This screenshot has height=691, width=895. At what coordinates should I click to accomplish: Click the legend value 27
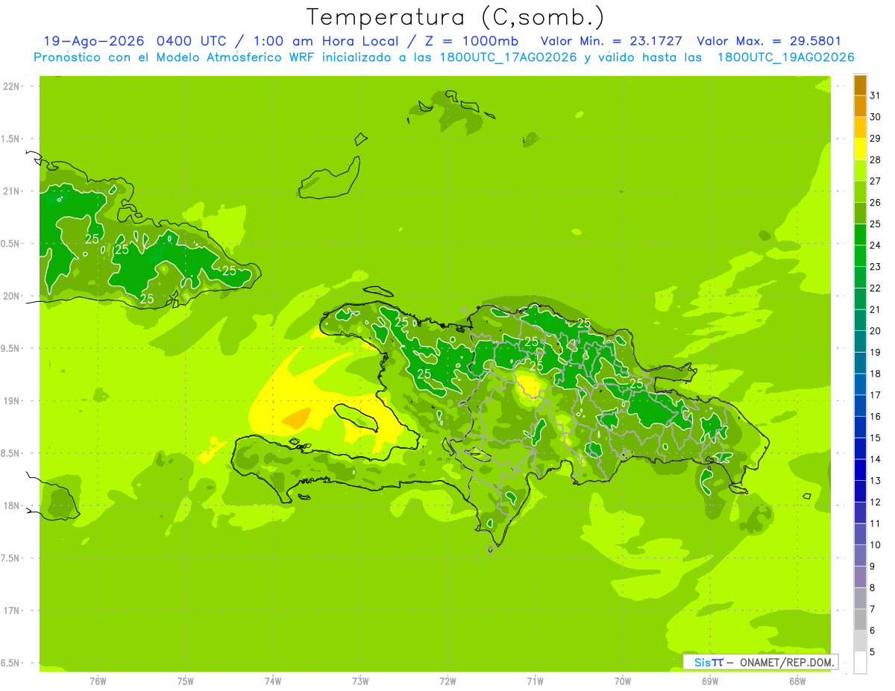(x=875, y=181)
